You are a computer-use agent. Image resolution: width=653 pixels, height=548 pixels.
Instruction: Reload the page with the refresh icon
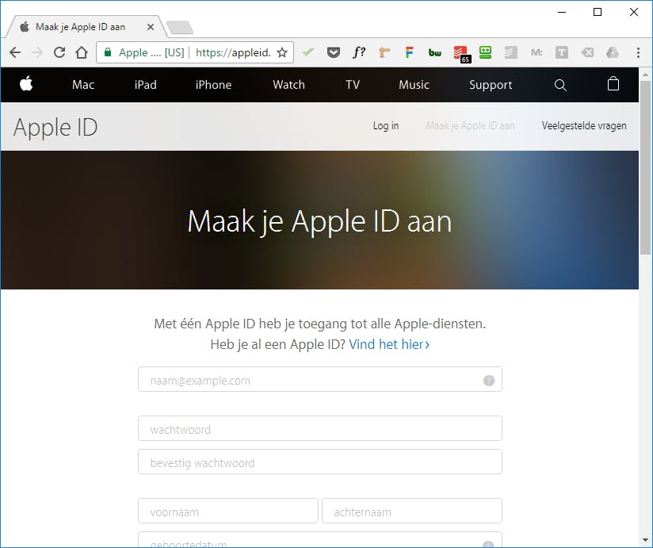[x=59, y=52]
